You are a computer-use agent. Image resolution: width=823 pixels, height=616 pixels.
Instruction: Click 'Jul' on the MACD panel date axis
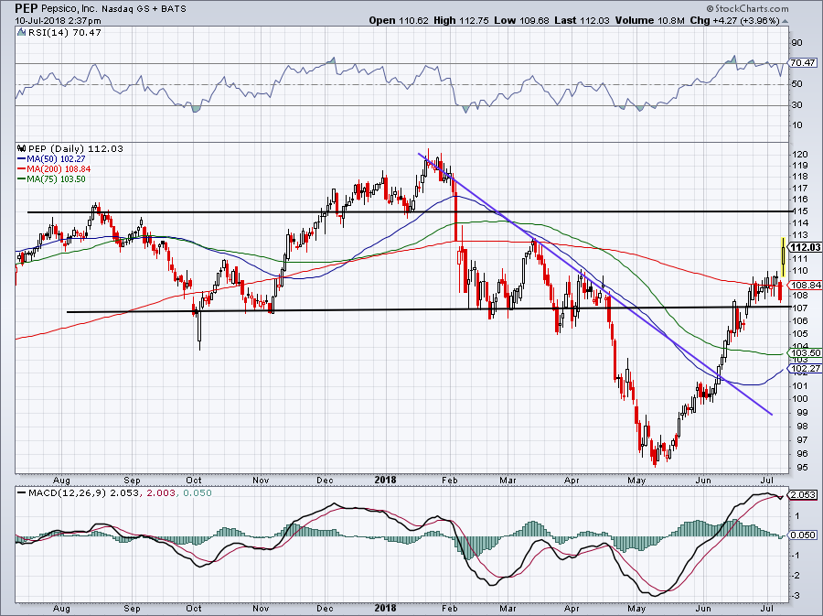tap(767, 608)
